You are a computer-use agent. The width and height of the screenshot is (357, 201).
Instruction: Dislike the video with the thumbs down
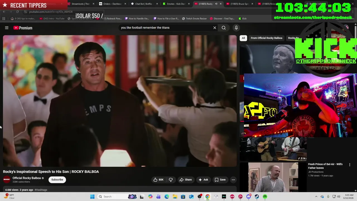pos(171,180)
